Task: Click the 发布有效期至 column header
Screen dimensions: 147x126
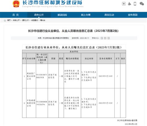Action: pyautogui.click(x=106, y=58)
